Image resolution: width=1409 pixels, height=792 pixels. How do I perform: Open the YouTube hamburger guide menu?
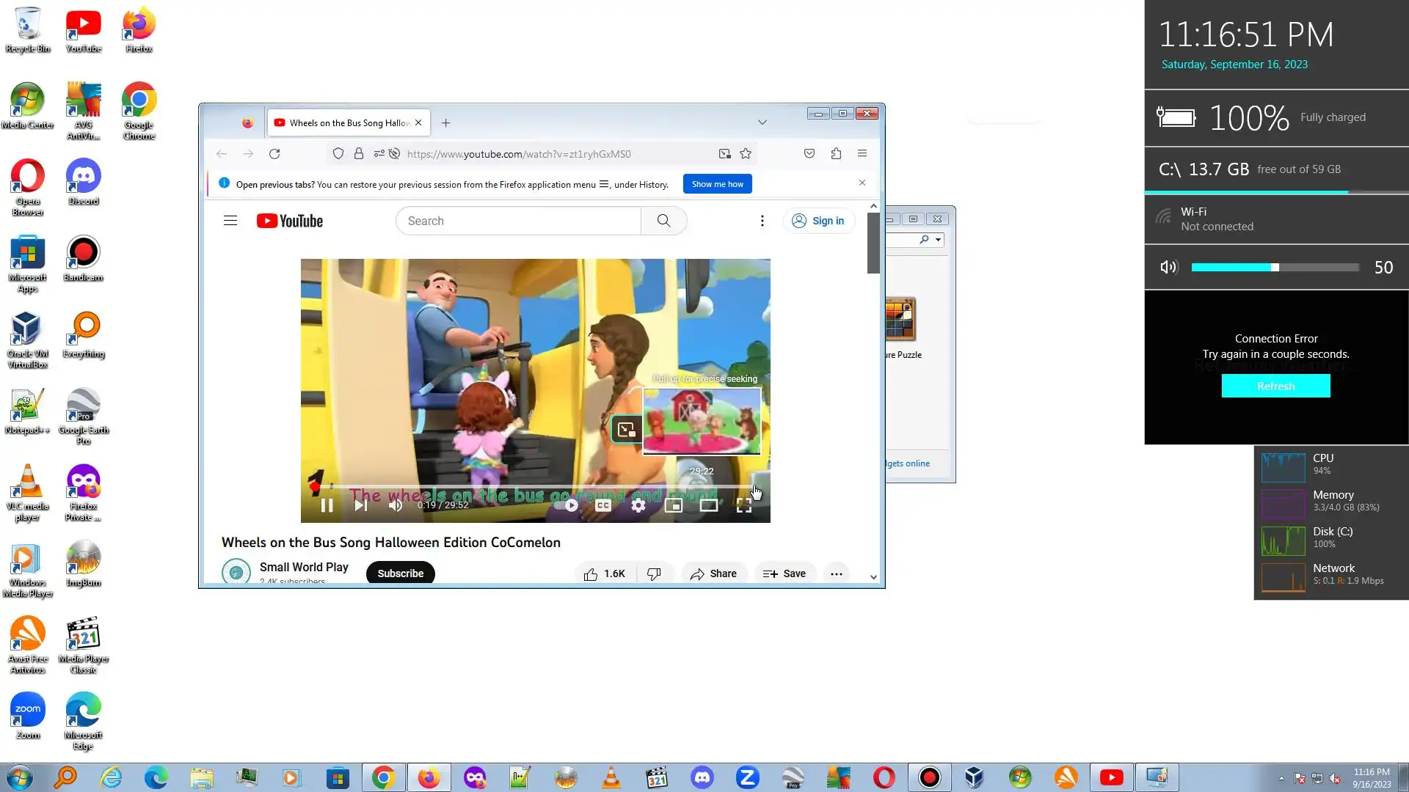230,221
